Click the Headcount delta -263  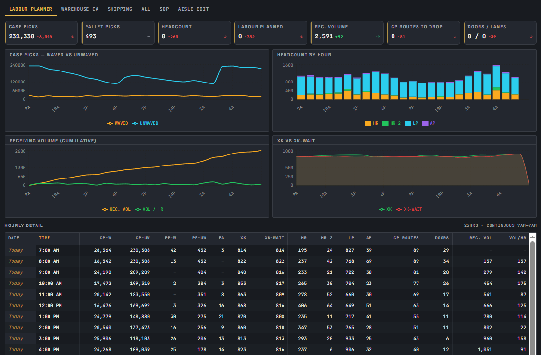click(x=173, y=37)
